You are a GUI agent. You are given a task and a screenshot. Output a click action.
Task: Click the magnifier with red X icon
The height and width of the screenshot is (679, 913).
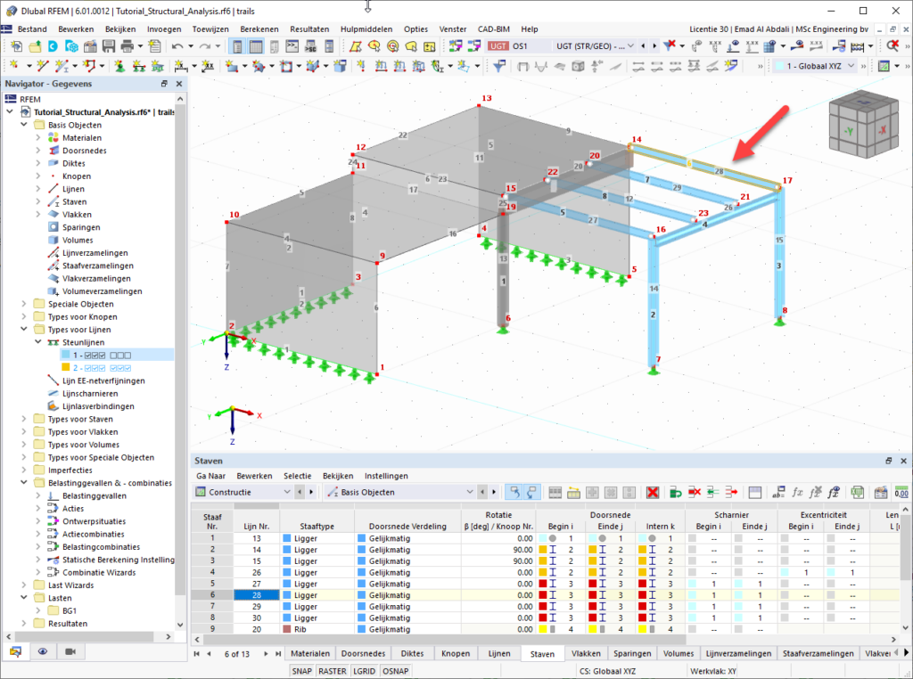tap(892, 45)
